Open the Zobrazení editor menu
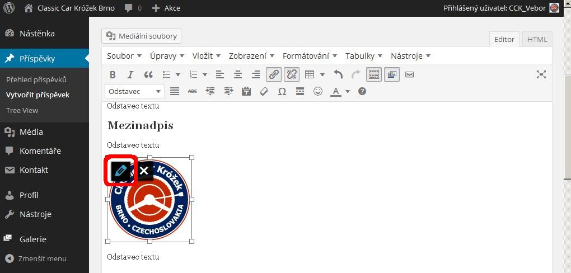571x273 pixels. [x=252, y=56]
